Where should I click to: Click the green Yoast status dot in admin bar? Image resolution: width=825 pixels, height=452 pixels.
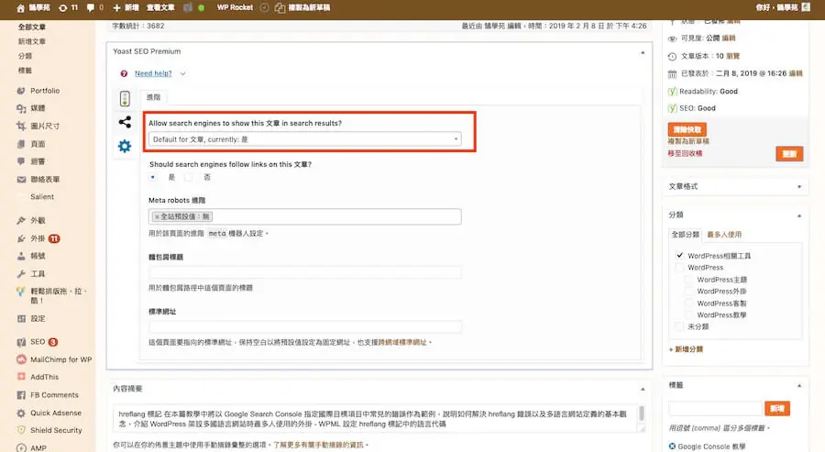(x=201, y=8)
